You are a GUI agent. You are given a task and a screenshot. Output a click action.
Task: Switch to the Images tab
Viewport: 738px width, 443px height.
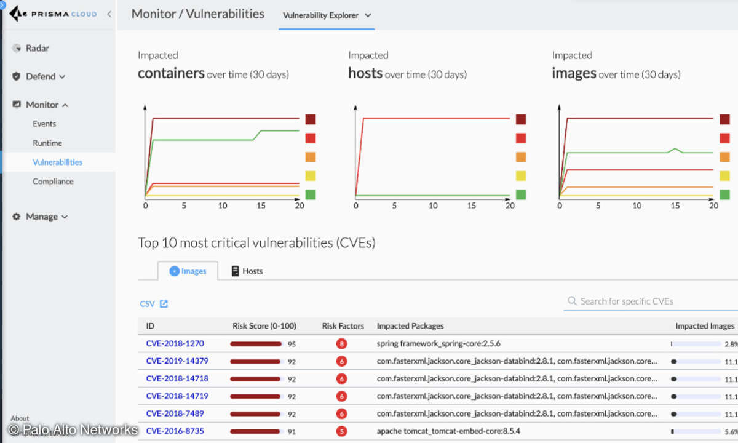click(x=188, y=271)
